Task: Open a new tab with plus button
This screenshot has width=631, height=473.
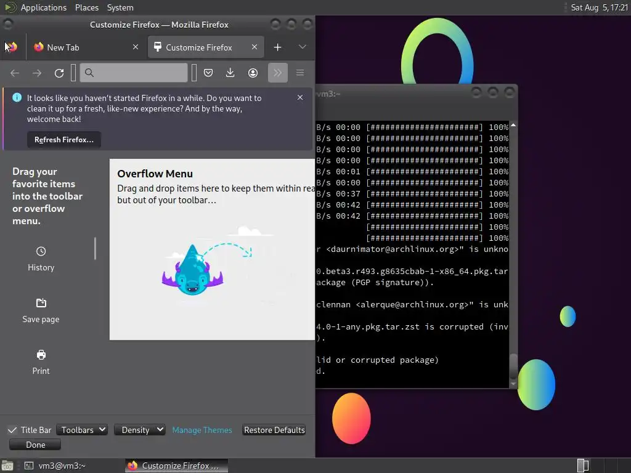Action: pyautogui.click(x=277, y=47)
